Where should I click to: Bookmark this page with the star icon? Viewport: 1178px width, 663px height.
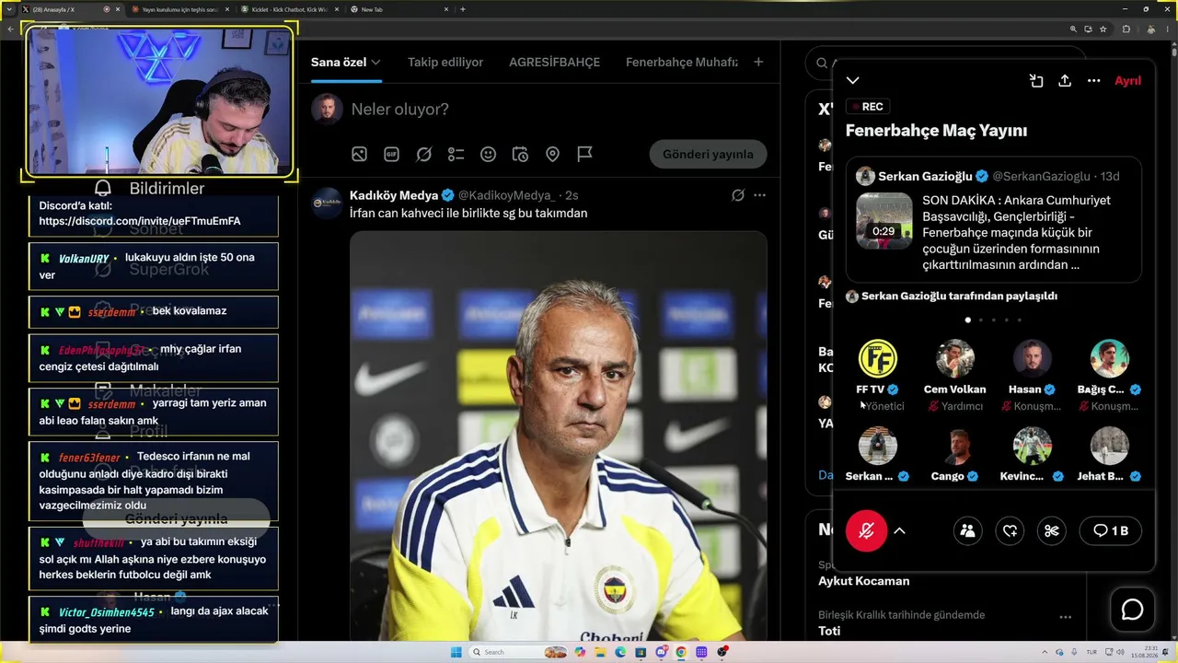[1103, 29]
